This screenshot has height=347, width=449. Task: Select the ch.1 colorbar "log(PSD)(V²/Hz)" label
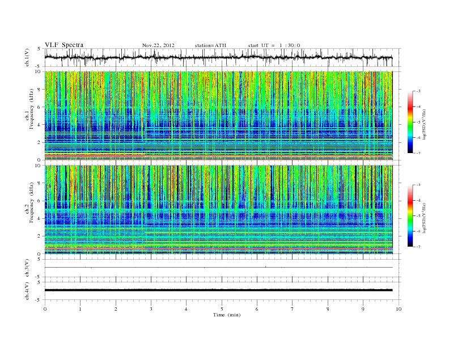coord(425,123)
